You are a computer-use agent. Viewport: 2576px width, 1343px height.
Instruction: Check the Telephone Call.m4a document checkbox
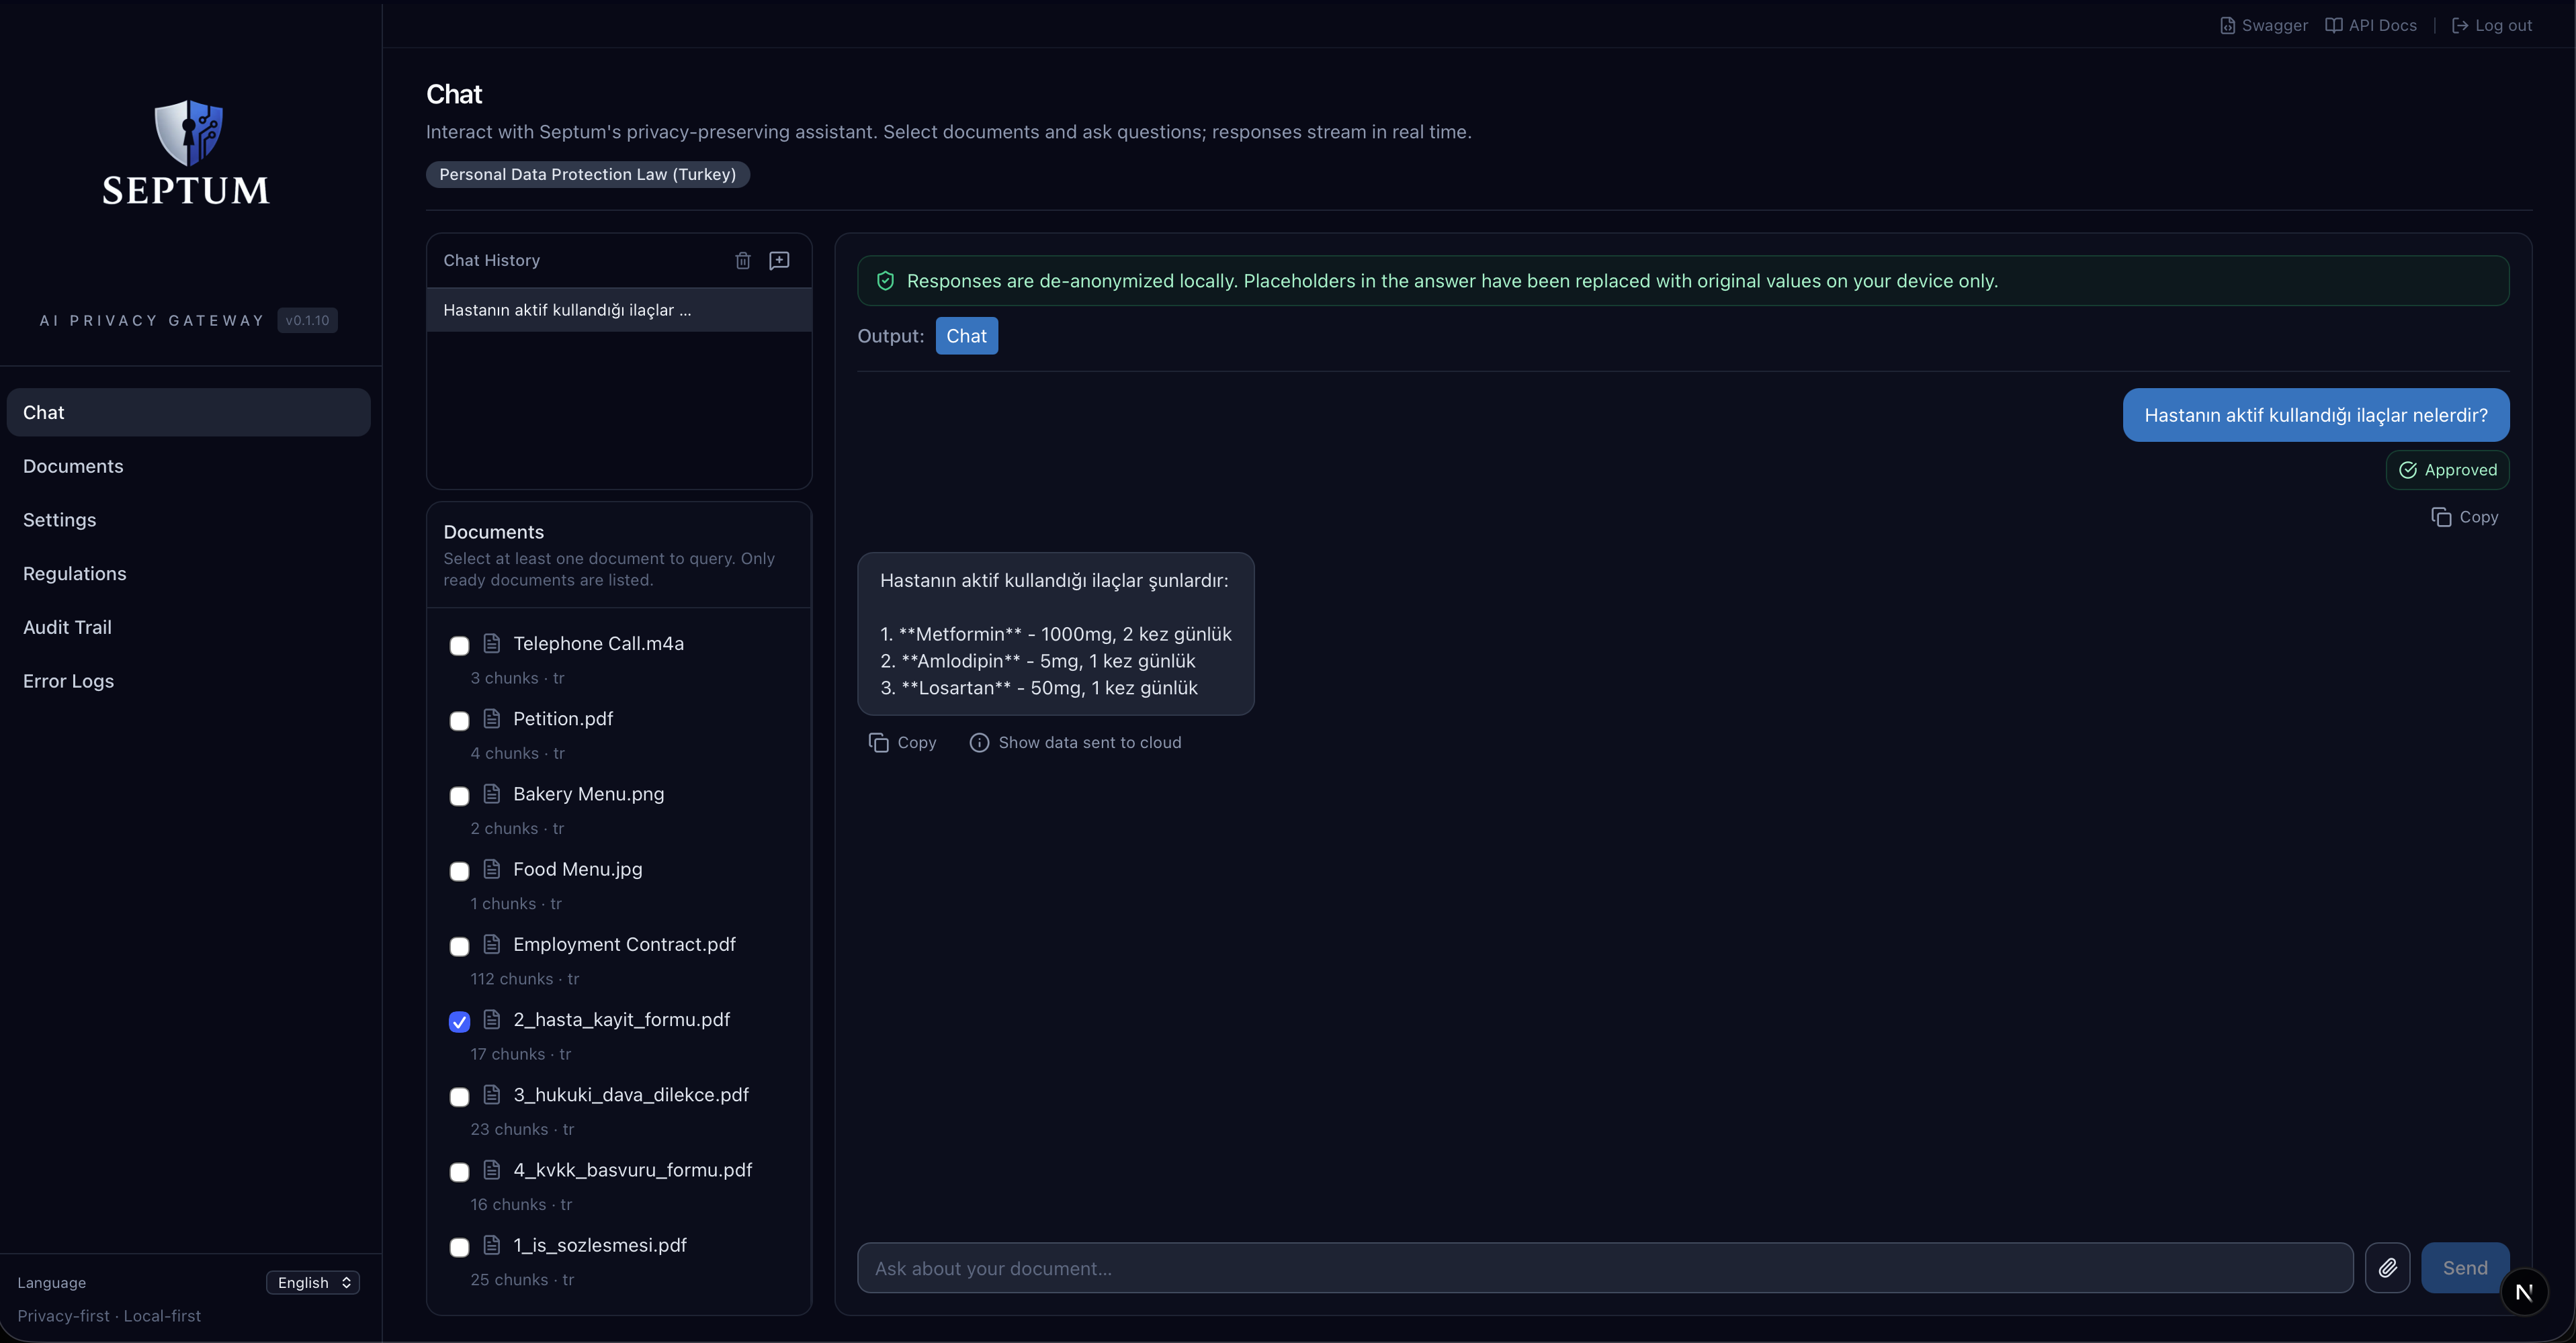(459, 645)
